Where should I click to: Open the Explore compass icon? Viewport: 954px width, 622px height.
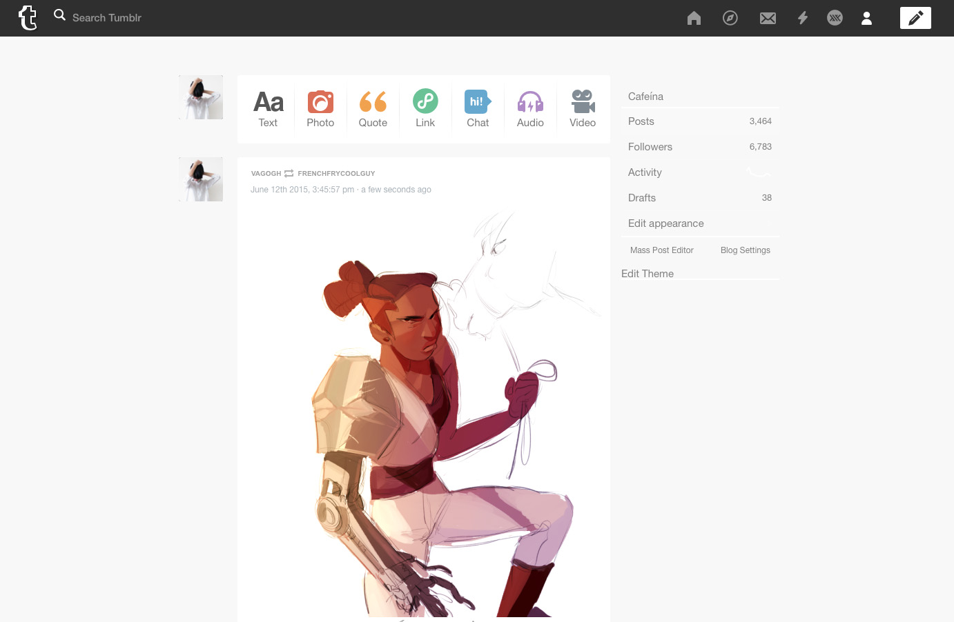(x=730, y=18)
